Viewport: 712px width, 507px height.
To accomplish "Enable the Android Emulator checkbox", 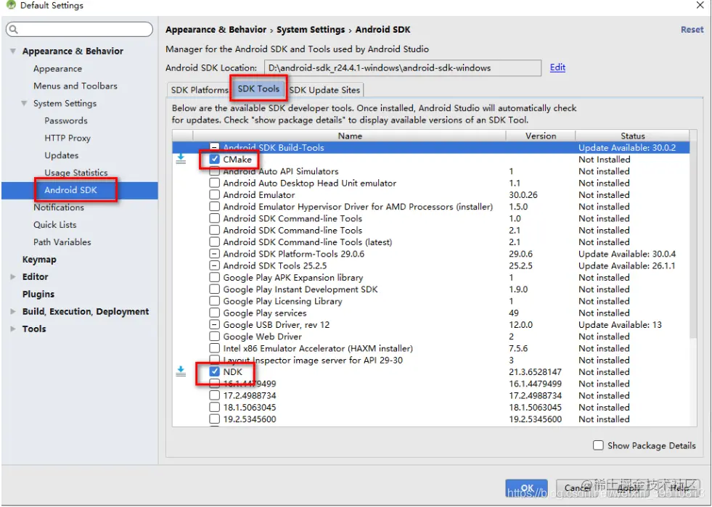I will (215, 194).
